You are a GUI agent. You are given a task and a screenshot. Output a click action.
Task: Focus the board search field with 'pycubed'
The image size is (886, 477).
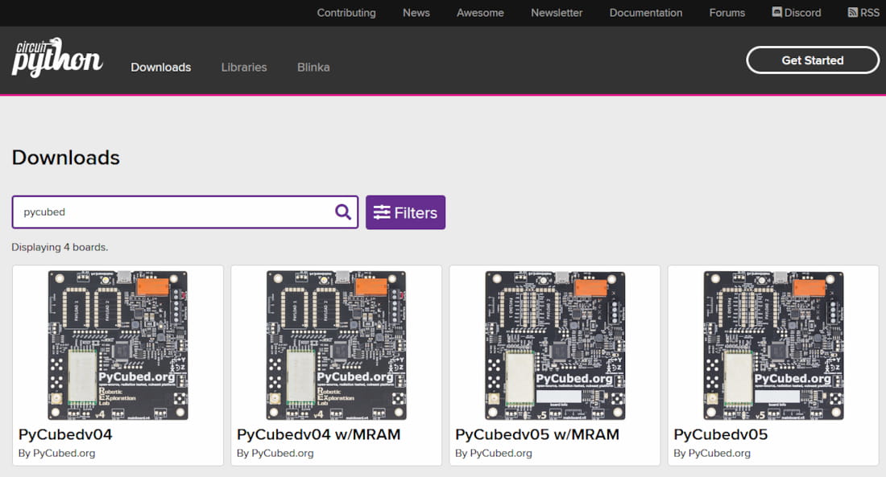184,212
